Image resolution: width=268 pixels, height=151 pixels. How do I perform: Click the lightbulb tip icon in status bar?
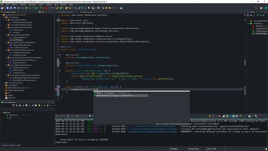click(266, 149)
